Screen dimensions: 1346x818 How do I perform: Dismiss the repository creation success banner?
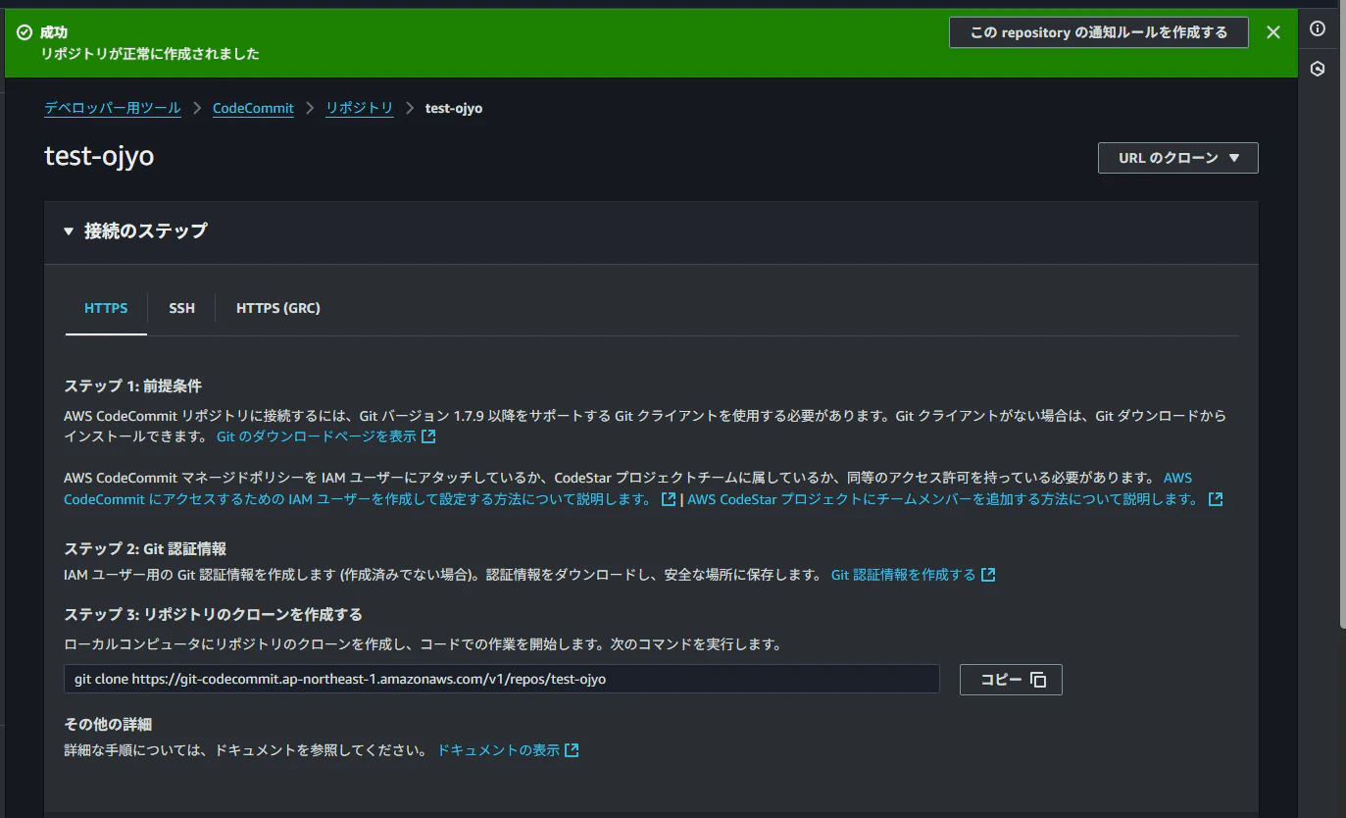1272,31
